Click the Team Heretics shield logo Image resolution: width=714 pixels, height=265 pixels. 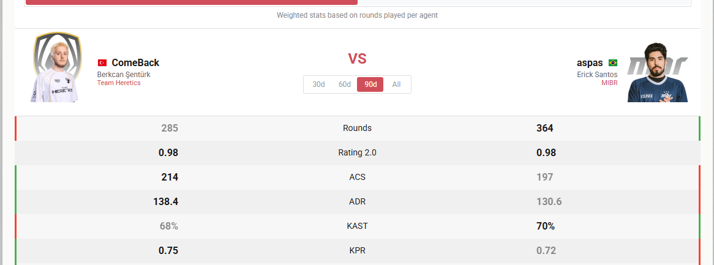[x=58, y=54]
